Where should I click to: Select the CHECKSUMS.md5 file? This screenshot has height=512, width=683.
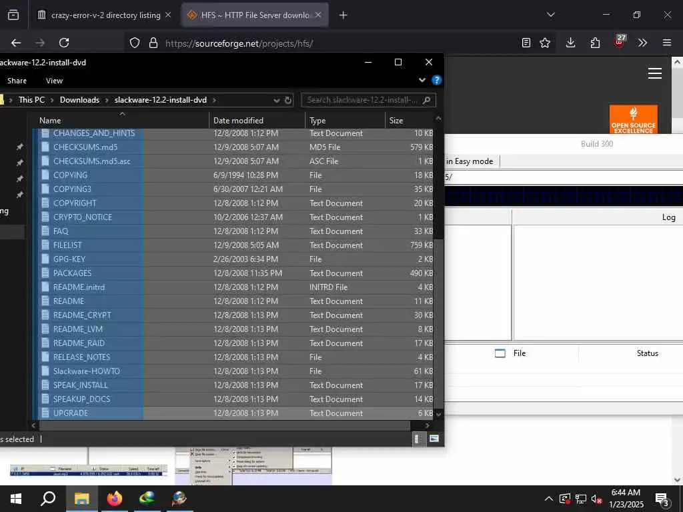[85, 147]
